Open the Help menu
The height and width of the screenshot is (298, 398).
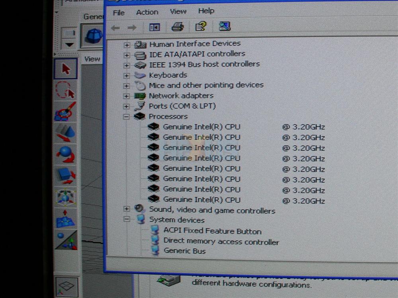[x=206, y=11]
